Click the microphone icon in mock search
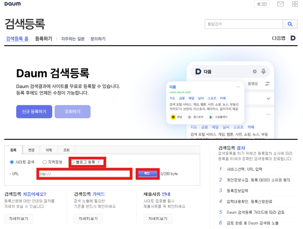The height and width of the screenshot is (229, 303). click(263, 72)
